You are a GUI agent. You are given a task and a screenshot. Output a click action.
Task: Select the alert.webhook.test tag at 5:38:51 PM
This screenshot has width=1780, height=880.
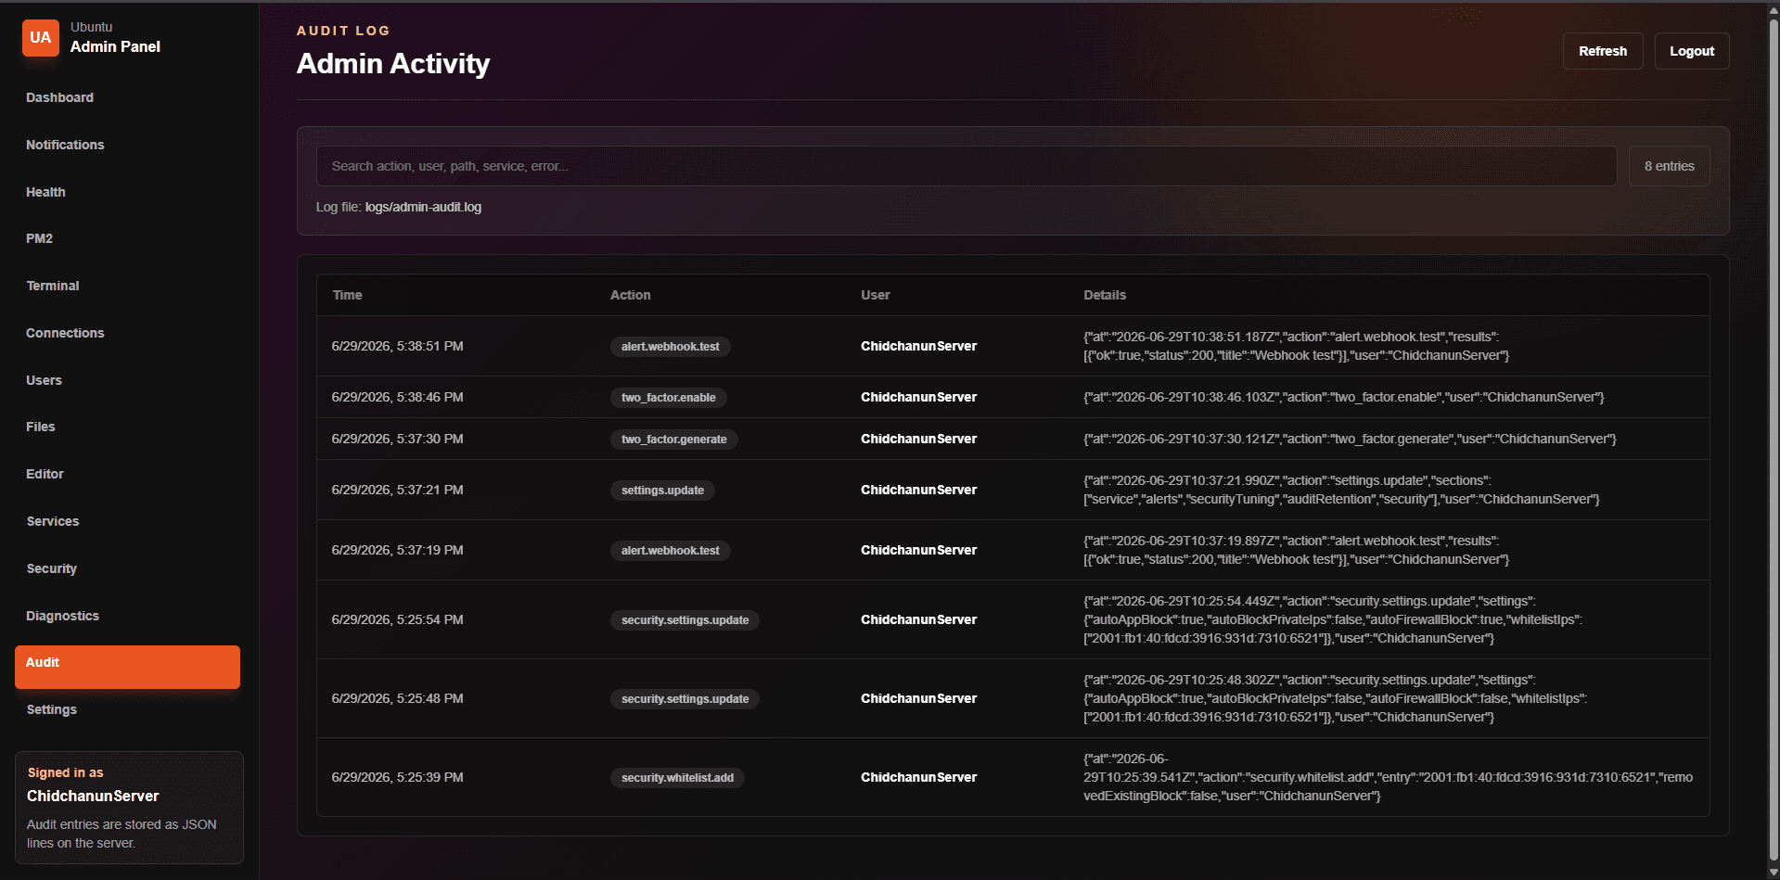click(670, 347)
